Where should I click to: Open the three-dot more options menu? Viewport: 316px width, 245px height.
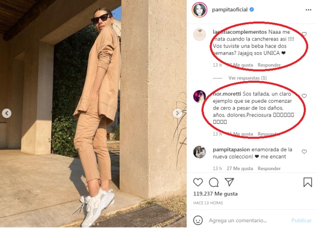308,10
